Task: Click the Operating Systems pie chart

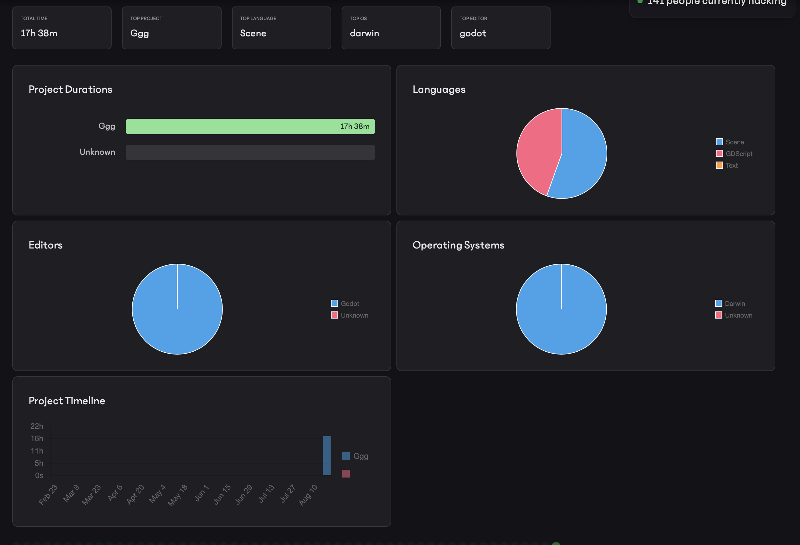Action: click(x=561, y=309)
